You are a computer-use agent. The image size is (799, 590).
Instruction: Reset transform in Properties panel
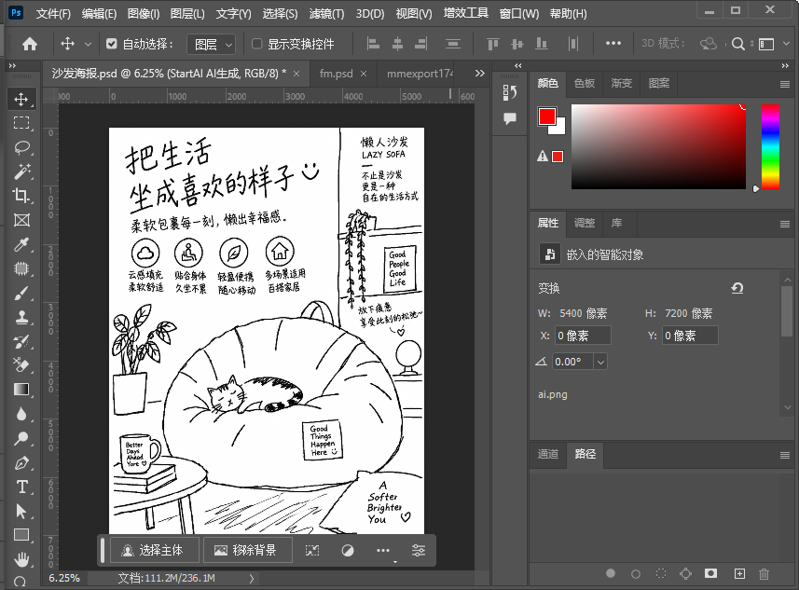click(x=737, y=288)
